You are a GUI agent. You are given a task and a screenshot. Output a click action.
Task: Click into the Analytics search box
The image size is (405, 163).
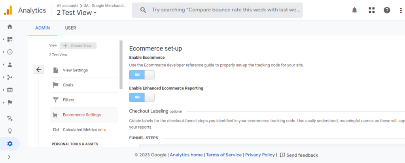pos(217,10)
